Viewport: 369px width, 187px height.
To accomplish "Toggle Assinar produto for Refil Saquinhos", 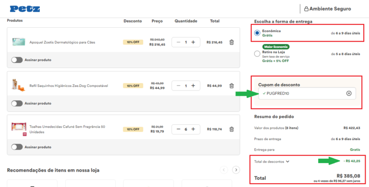I will tap(17, 104).
